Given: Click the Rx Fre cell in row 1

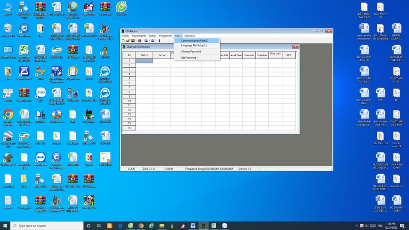Looking at the screenshot, I should tap(144, 61).
